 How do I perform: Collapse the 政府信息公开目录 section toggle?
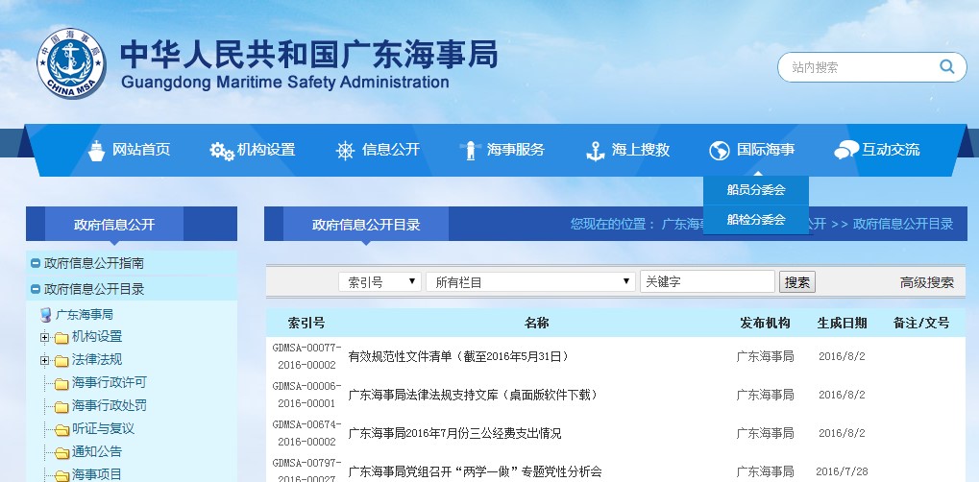(x=36, y=289)
